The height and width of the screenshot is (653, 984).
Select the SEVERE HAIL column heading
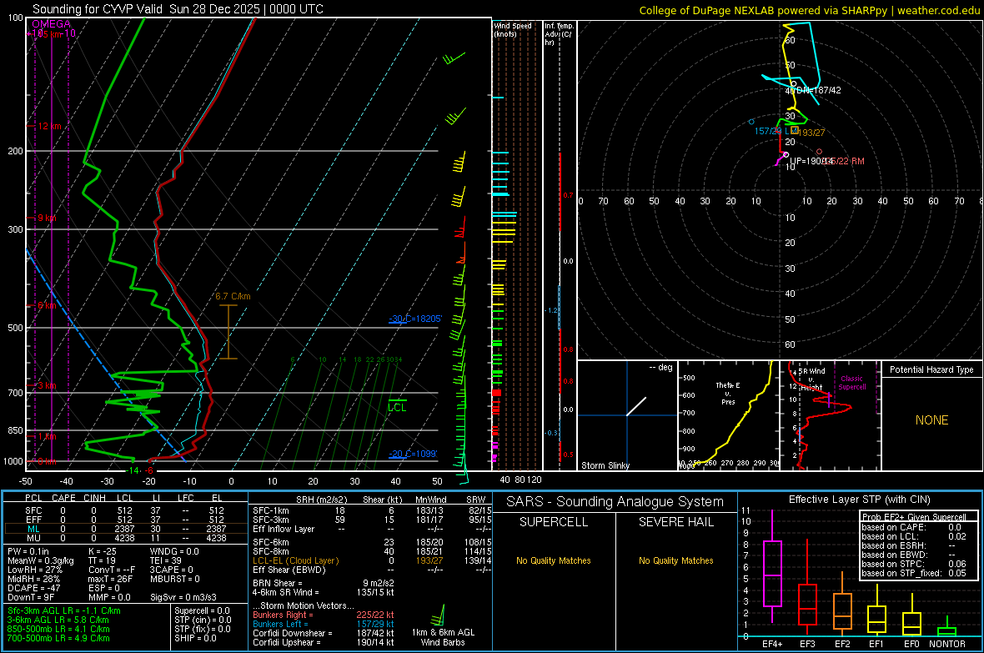coord(675,522)
